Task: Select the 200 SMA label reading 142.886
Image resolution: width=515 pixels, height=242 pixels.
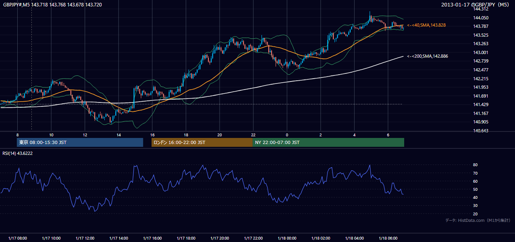Action: (428, 56)
